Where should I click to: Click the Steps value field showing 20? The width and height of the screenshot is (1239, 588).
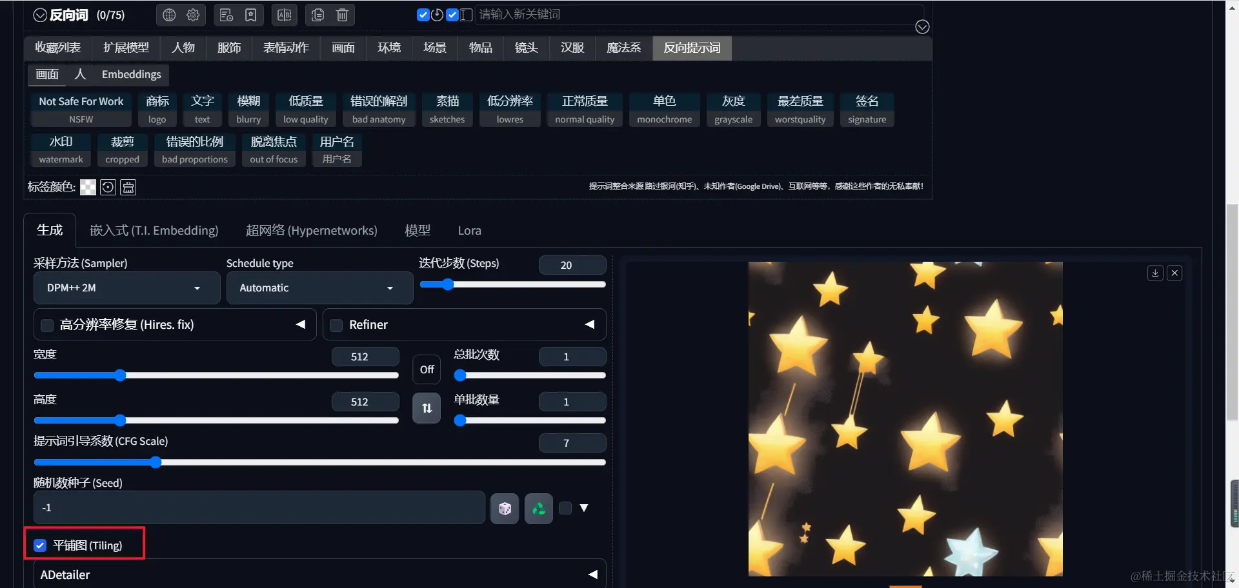(572, 265)
